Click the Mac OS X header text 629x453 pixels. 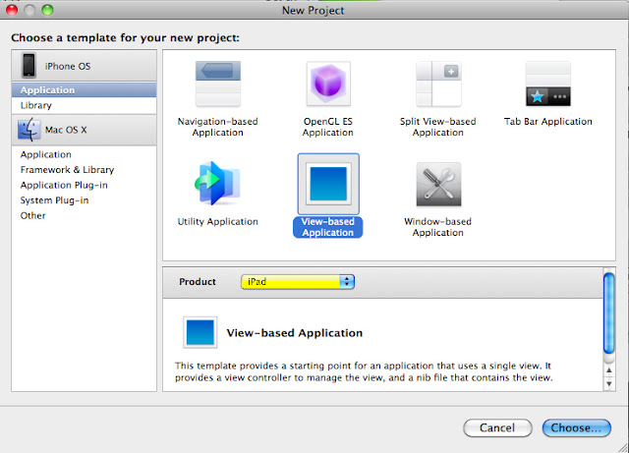pyautogui.click(x=66, y=130)
